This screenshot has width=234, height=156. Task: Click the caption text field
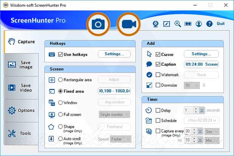(x=201, y=64)
